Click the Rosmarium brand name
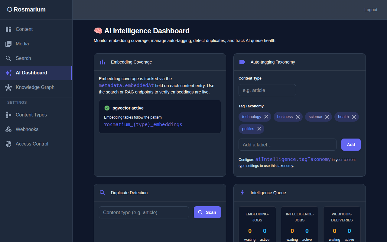The height and width of the screenshot is (242, 387). 30,9
